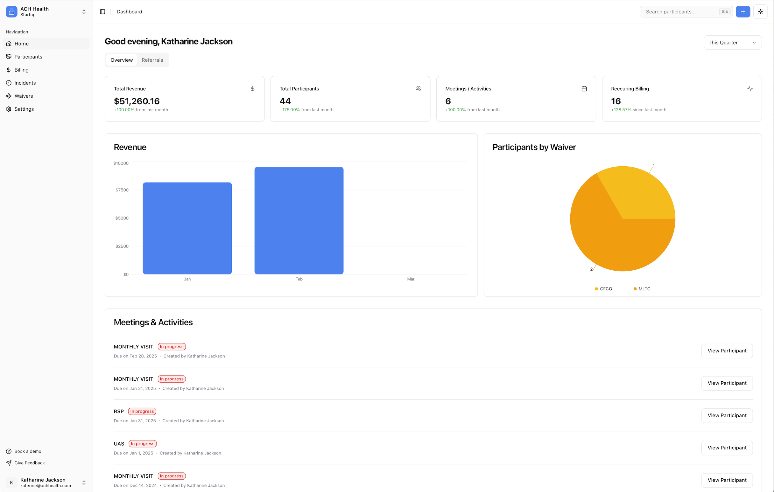Click the MLTC color swatch in the legend
The image size is (774, 492).
(635, 288)
